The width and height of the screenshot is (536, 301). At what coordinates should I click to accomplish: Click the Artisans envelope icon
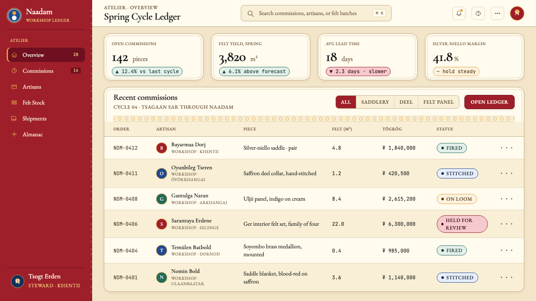pyautogui.click(x=14, y=87)
